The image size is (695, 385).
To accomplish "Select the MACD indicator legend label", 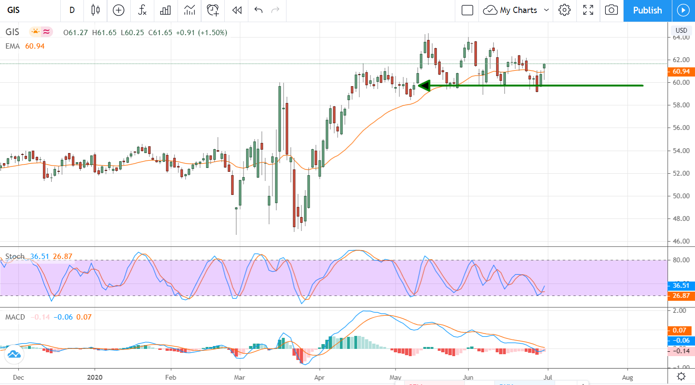I will pyautogui.click(x=15, y=317).
